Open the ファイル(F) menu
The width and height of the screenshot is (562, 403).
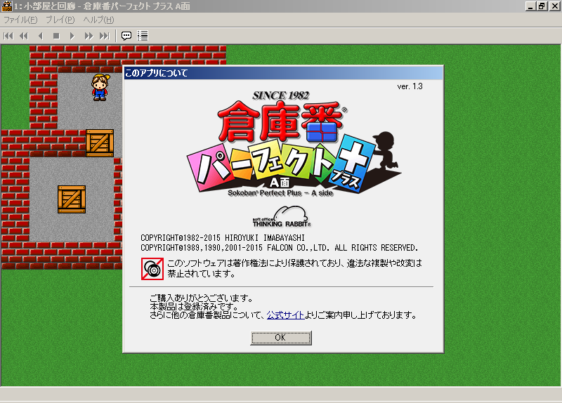(x=20, y=20)
